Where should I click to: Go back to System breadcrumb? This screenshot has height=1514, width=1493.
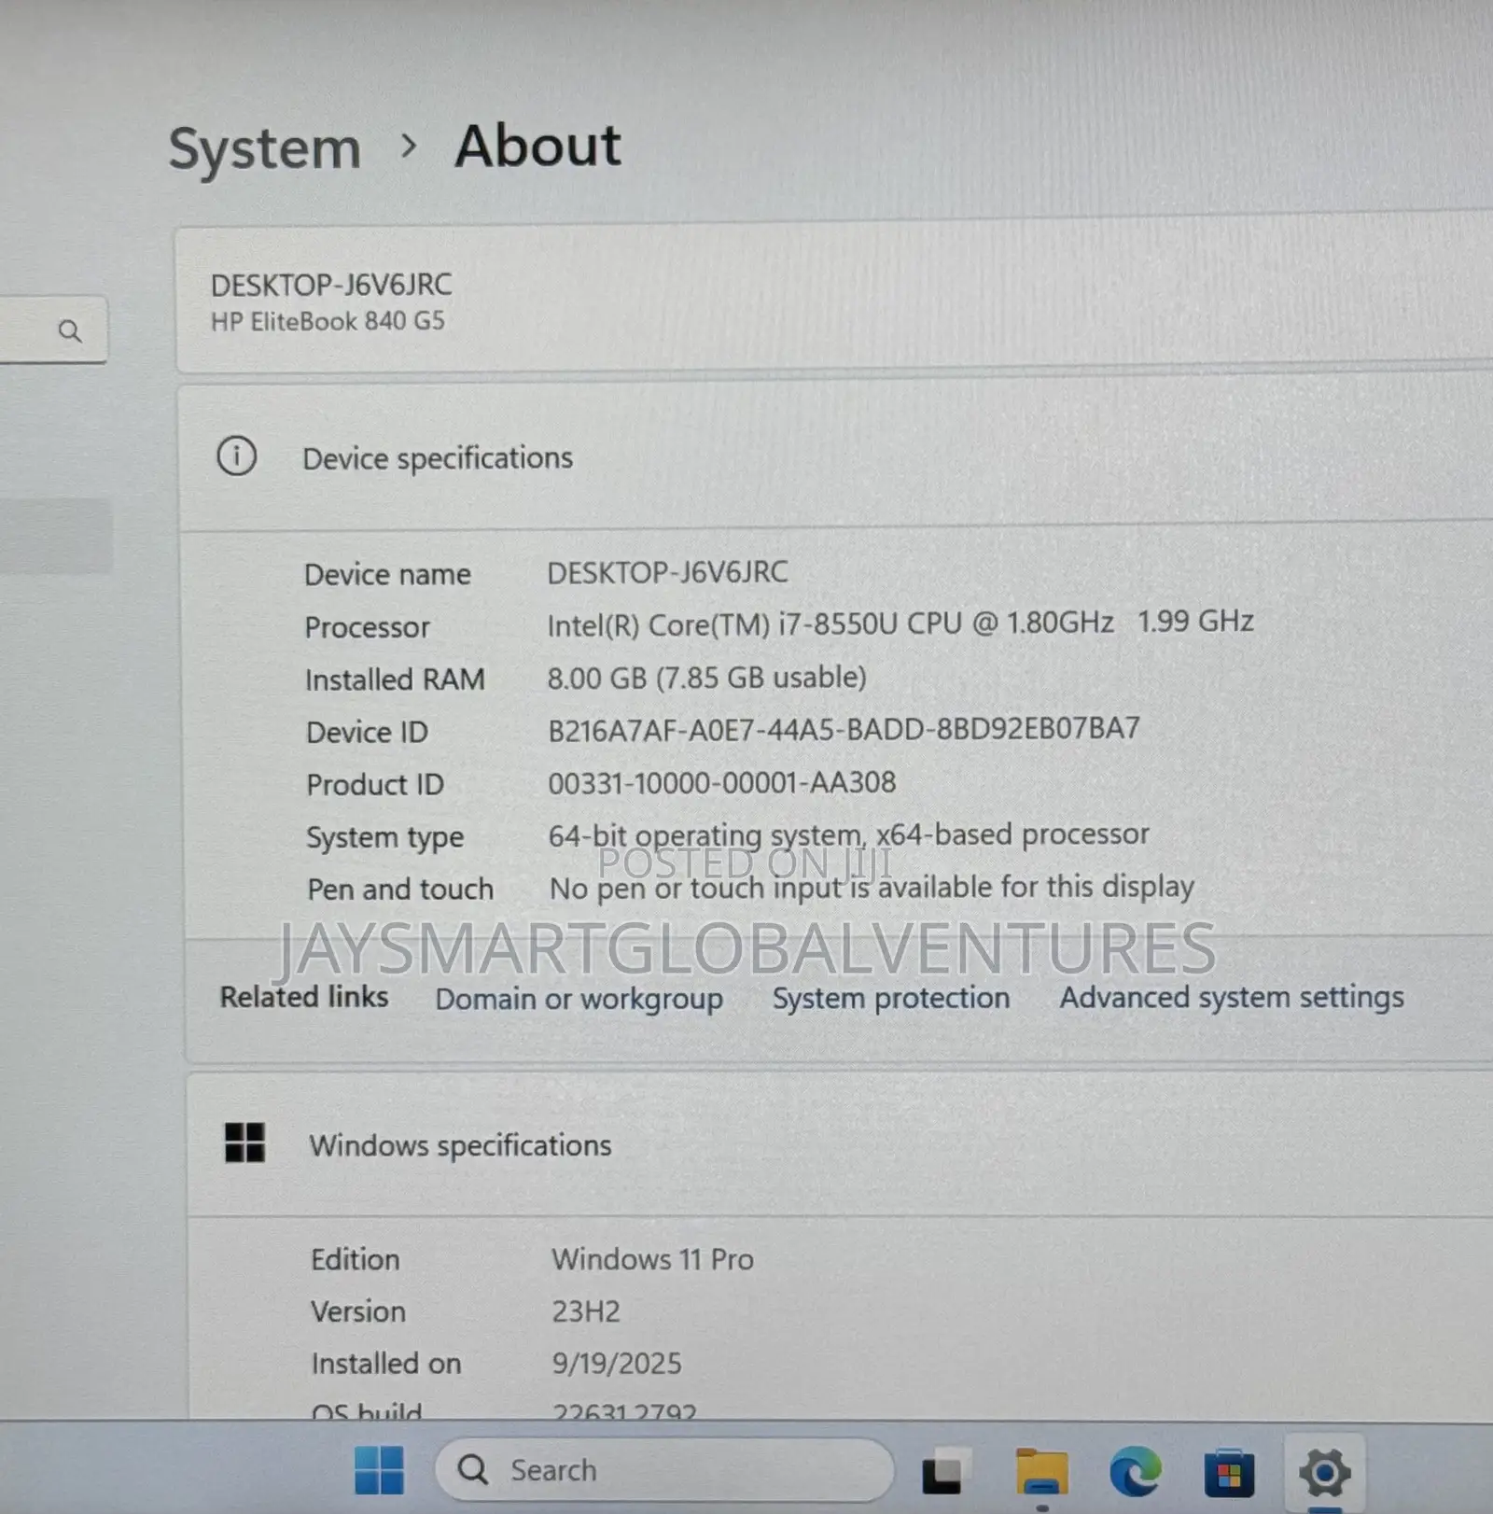pos(265,149)
